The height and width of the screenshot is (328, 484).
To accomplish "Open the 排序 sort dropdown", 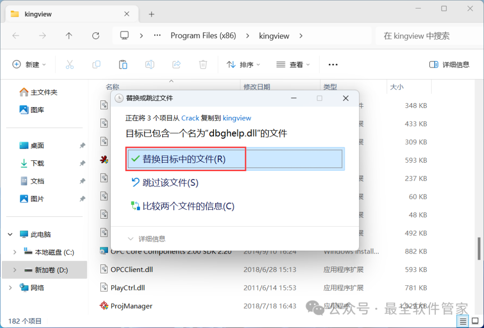I will click(243, 65).
